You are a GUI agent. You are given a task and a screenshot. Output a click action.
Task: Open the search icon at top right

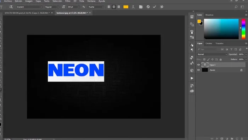(x=236, y=7)
